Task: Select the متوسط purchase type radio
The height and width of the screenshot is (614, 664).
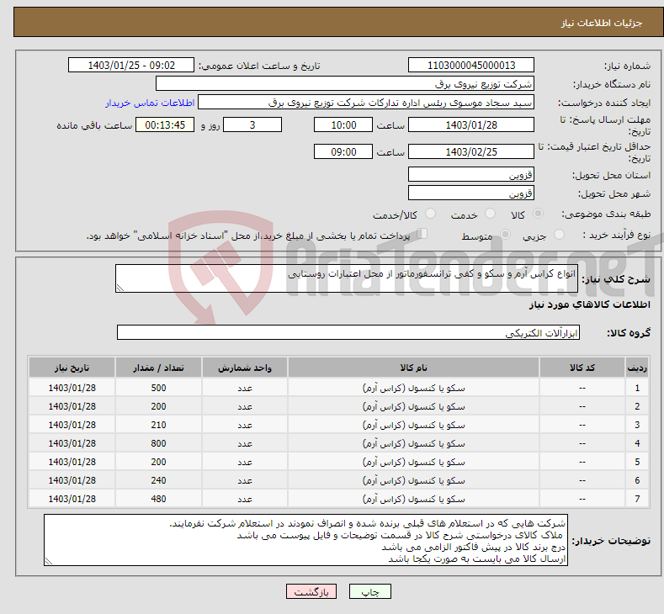Action: 505,235
